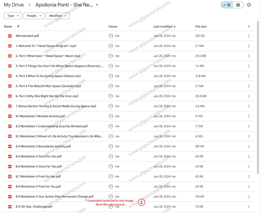Sort by File size column header
261x213 pixels.
[201, 26]
